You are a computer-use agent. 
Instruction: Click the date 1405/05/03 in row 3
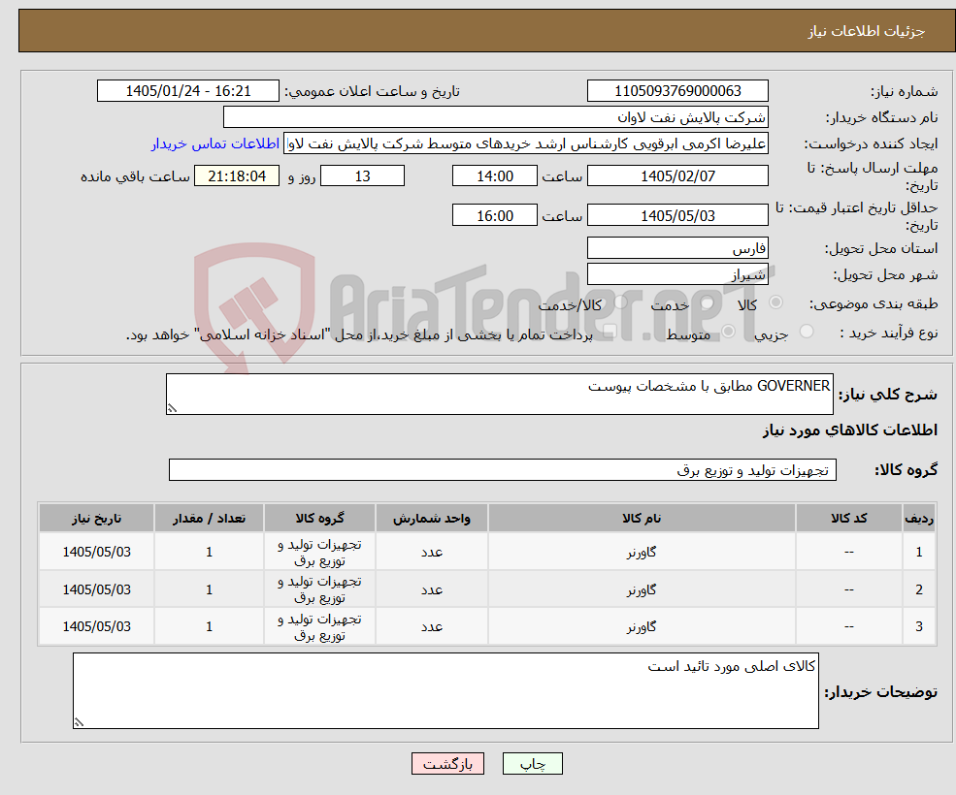(96, 626)
